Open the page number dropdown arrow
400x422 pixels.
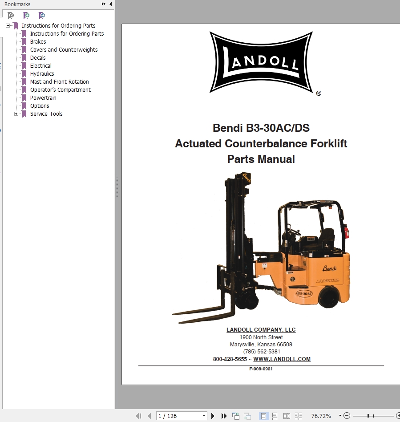click(204, 416)
